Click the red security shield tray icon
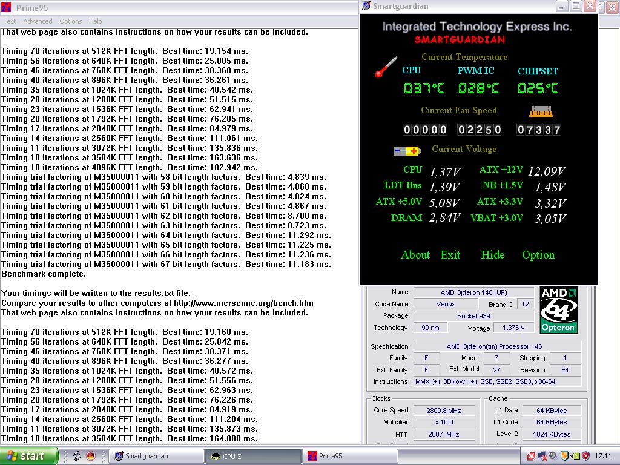 coord(586,456)
